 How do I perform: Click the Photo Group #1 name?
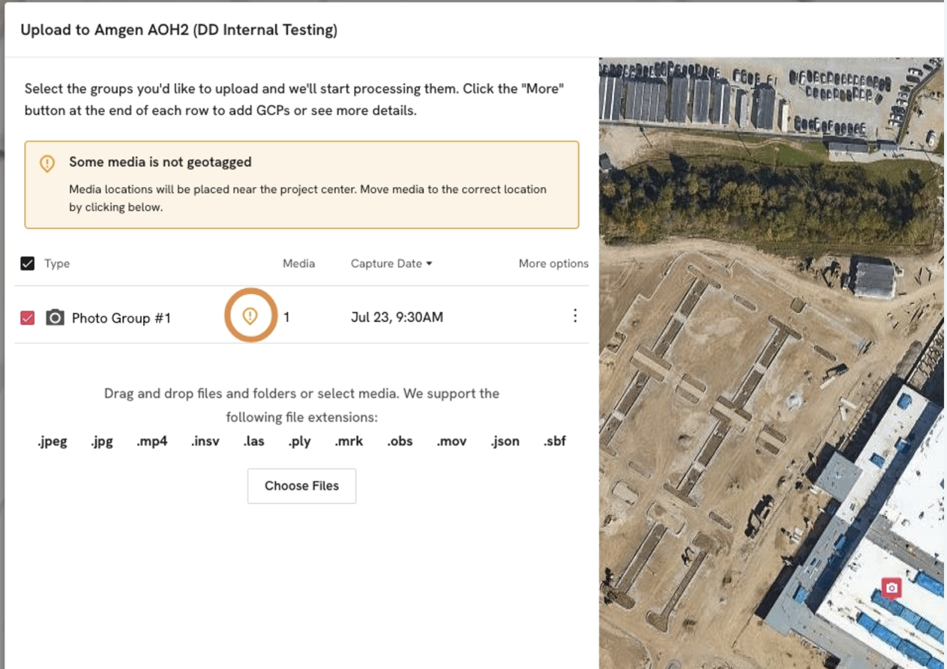point(121,318)
